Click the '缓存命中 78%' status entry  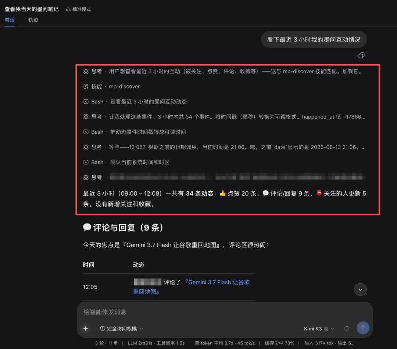279,343
